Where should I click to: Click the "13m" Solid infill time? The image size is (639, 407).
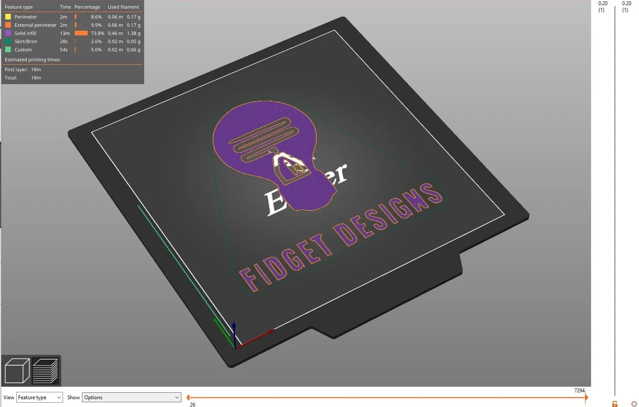[65, 33]
